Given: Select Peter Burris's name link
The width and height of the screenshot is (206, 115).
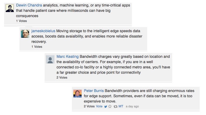Looking at the screenshot, I should 94,91.
